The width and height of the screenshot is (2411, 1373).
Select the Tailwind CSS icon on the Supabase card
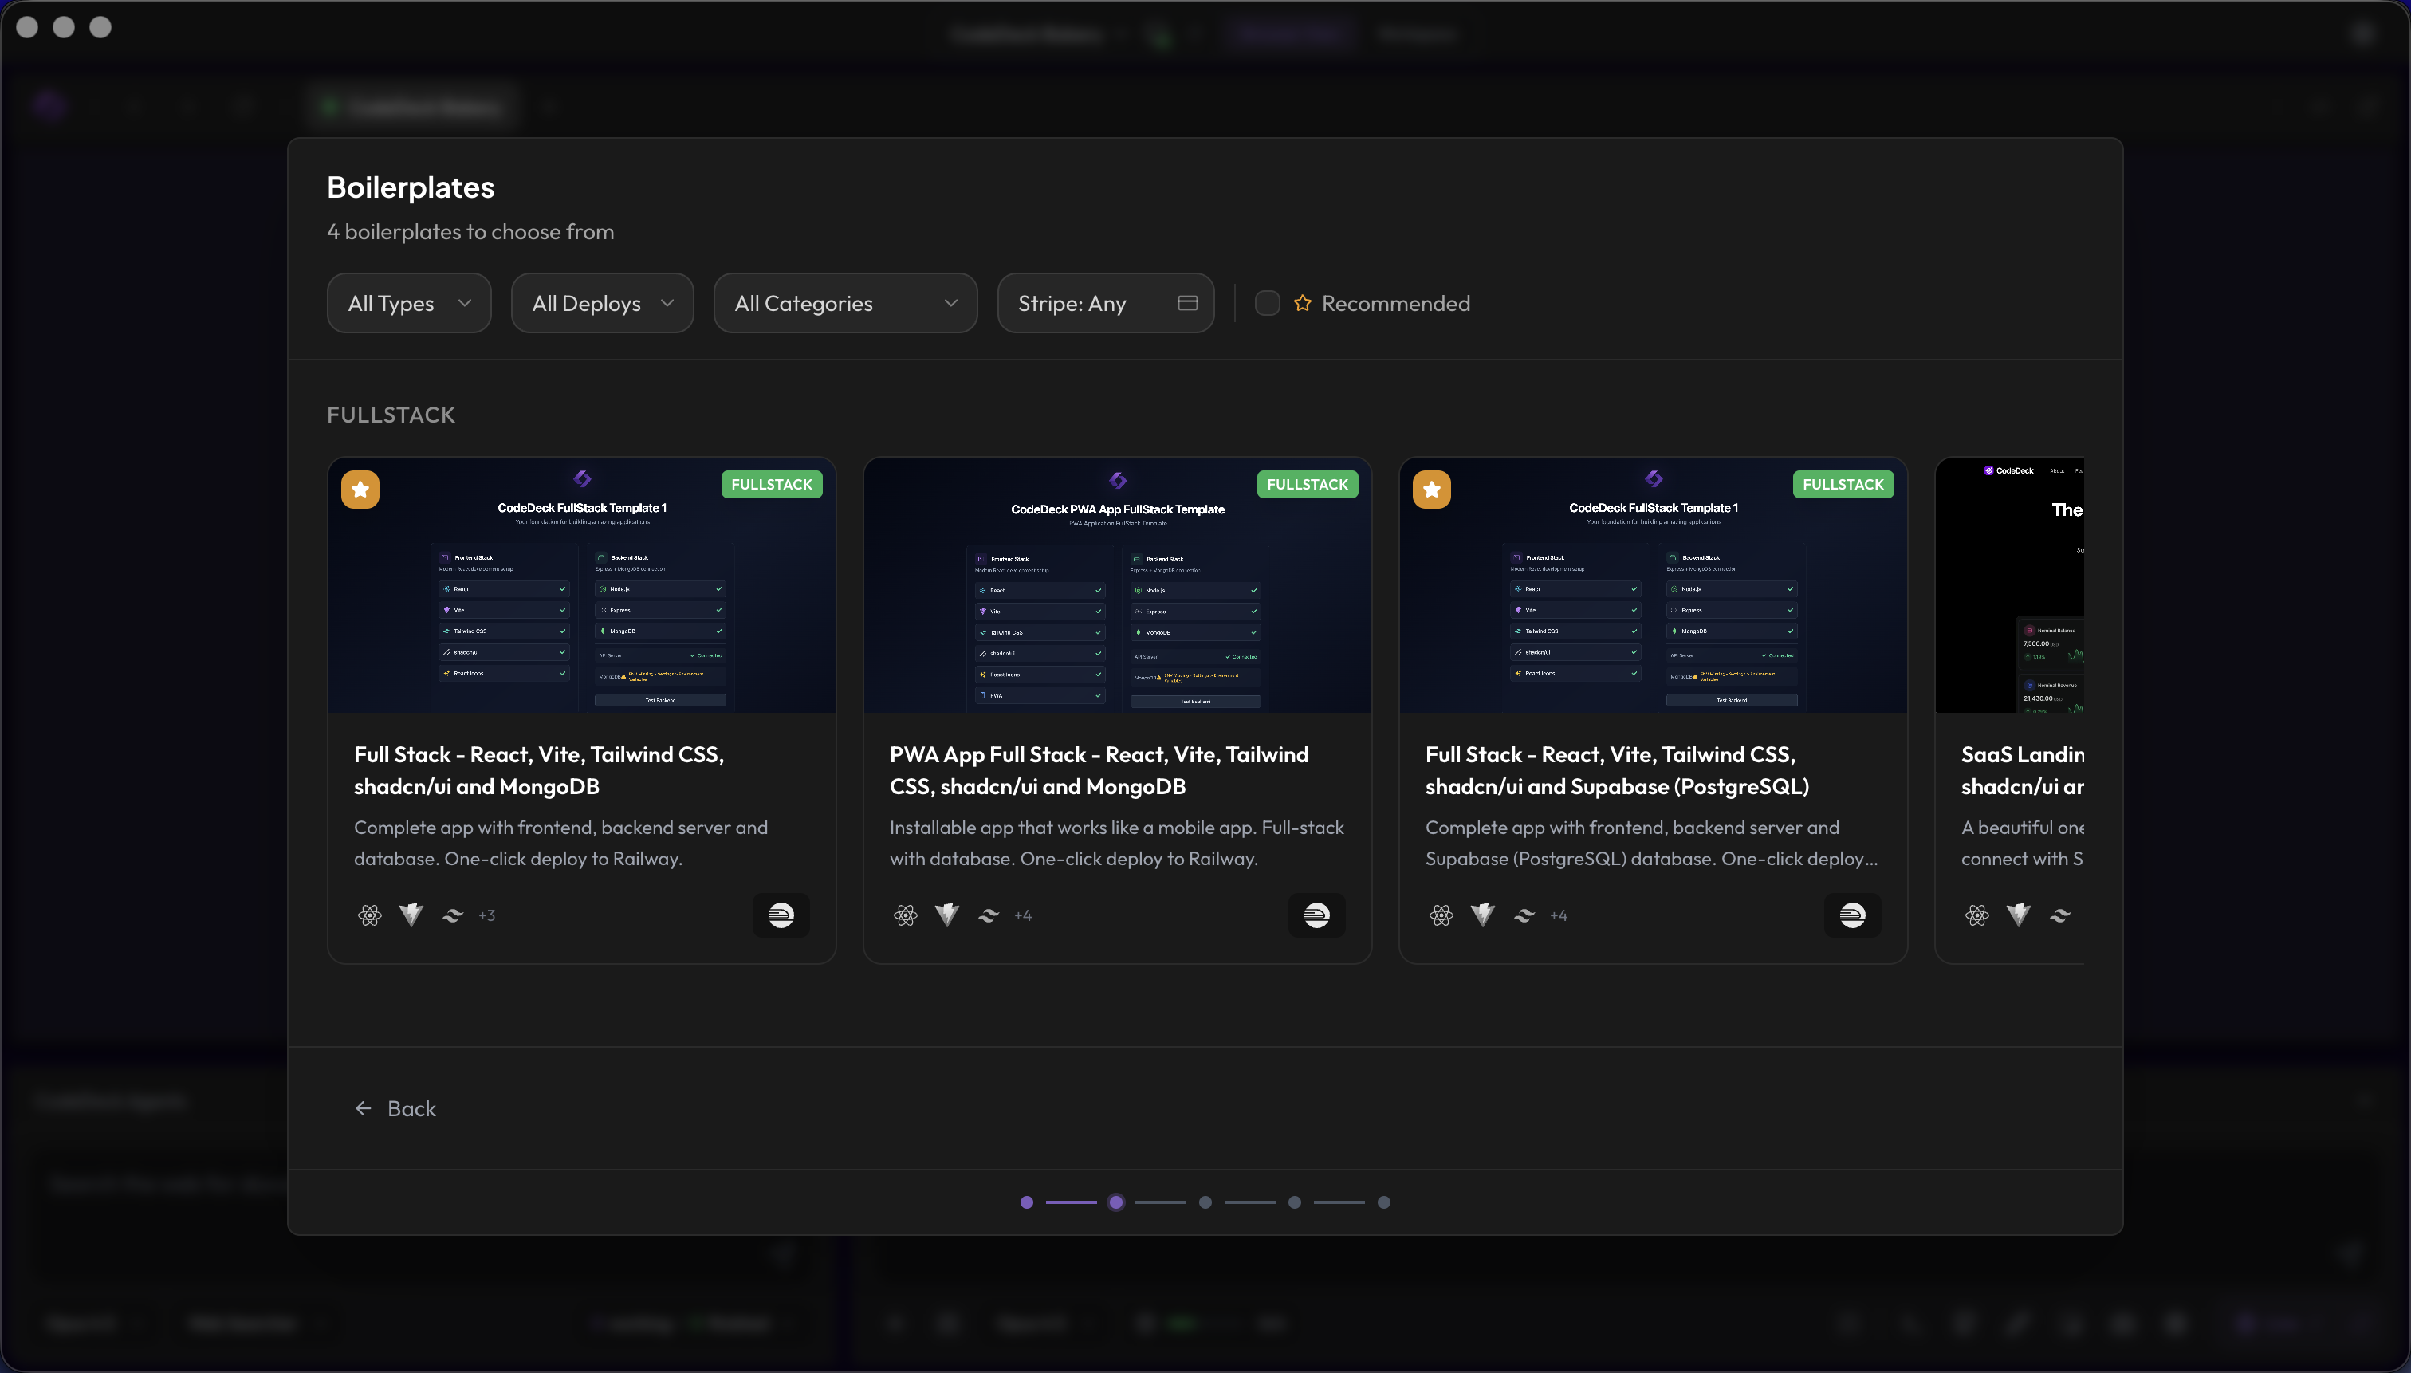[x=1524, y=915]
